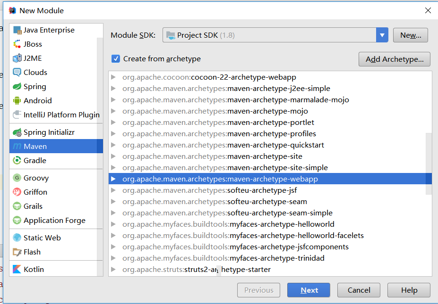Click the IntelliJ Platform Plugin icon
The image size is (438, 304).
(x=17, y=115)
